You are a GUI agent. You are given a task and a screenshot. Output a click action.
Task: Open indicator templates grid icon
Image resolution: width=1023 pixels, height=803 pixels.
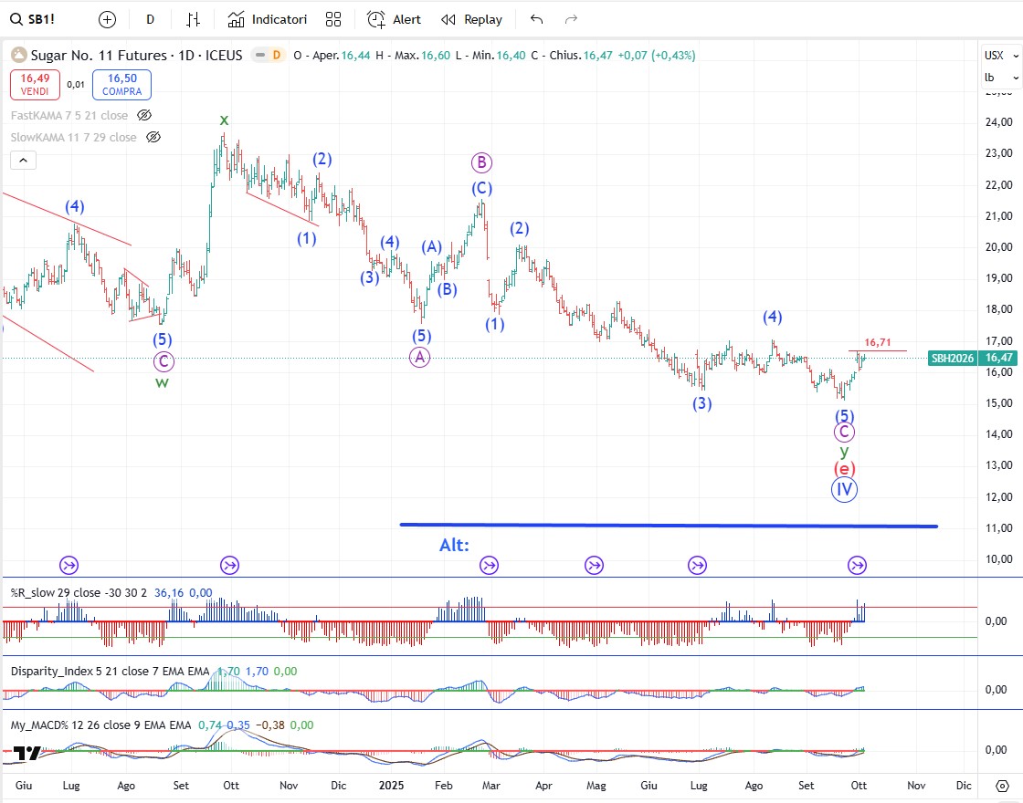pyautogui.click(x=333, y=19)
